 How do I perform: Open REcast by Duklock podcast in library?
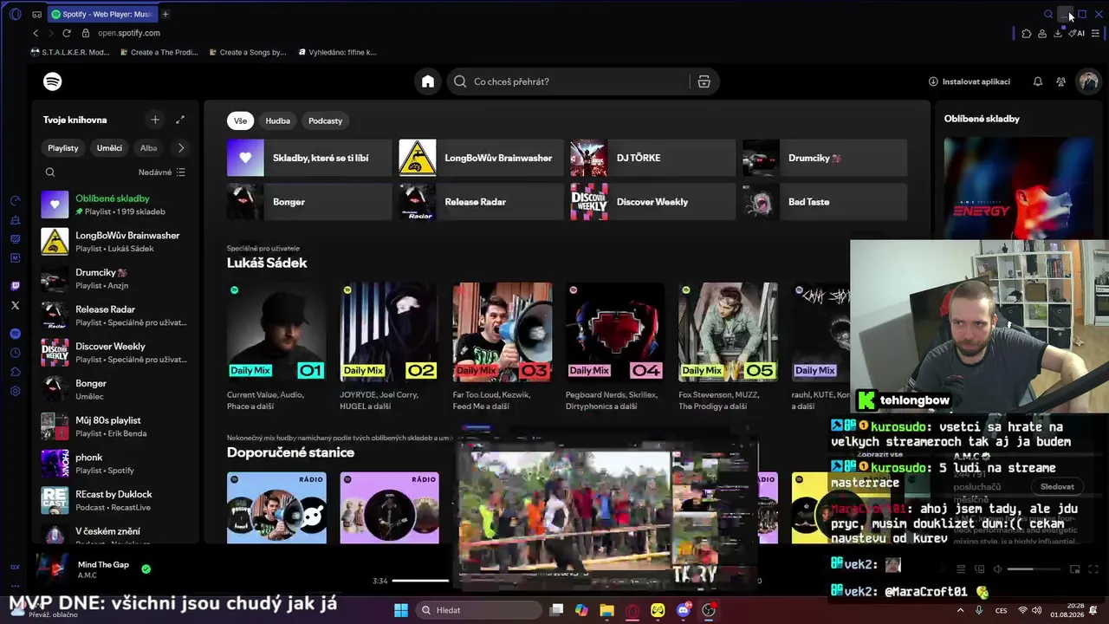(x=113, y=501)
